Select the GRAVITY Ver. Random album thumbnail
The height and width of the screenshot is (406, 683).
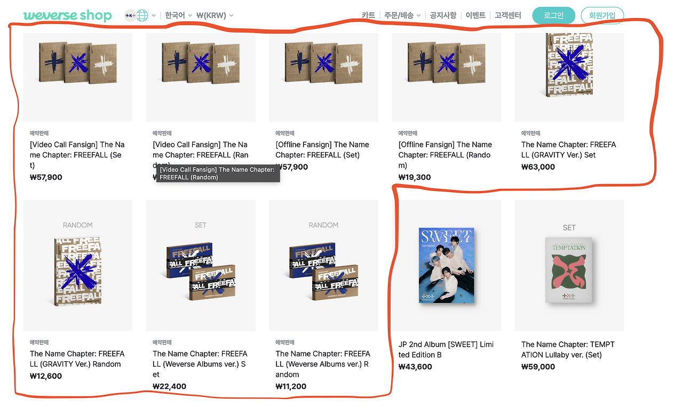pyautogui.click(x=78, y=265)
